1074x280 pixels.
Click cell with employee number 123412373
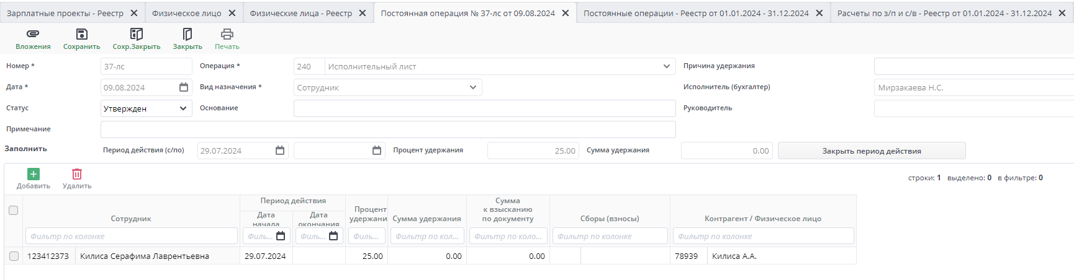tap(48, 256)
